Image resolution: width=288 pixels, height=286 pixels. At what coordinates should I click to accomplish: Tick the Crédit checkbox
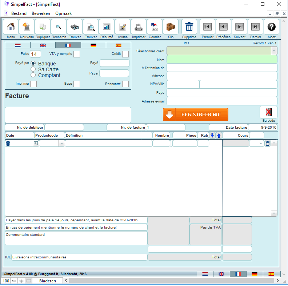coord(125,54)
